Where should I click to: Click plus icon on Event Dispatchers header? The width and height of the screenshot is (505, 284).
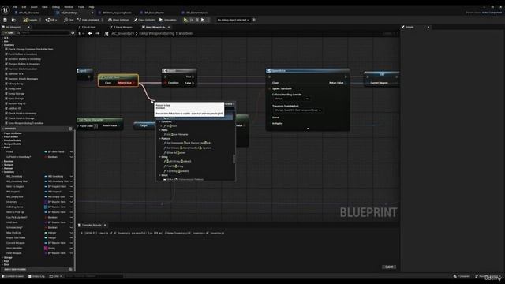tap(70, 270)
